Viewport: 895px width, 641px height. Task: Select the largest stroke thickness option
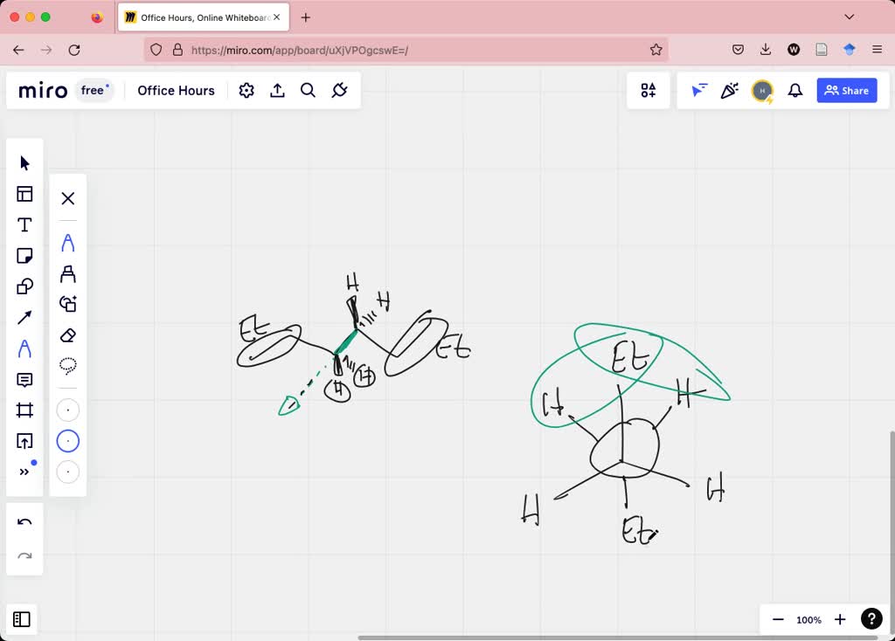67,472
